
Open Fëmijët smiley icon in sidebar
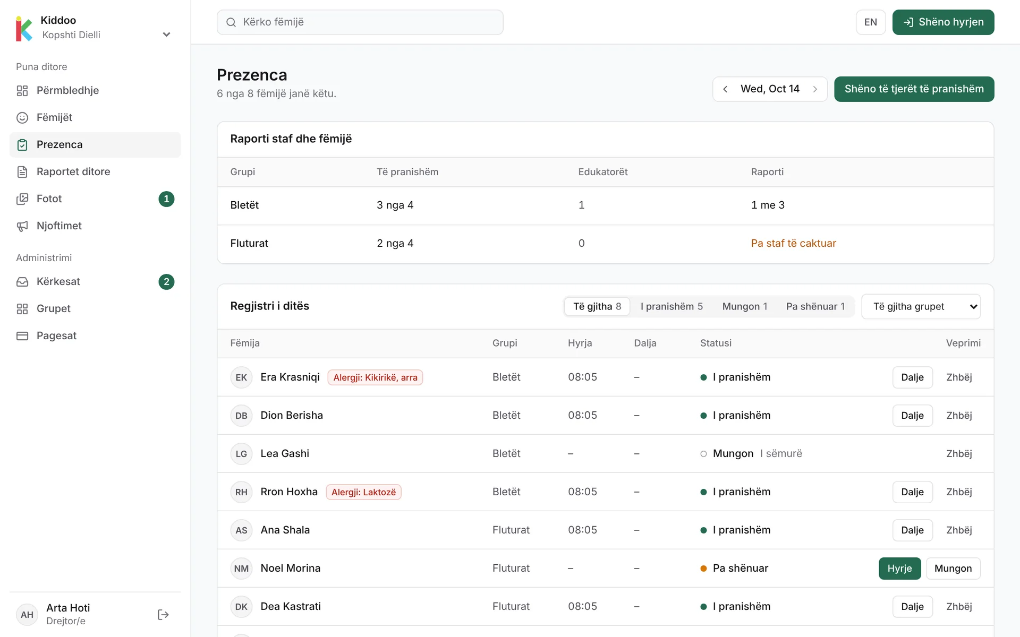point(22,118)
